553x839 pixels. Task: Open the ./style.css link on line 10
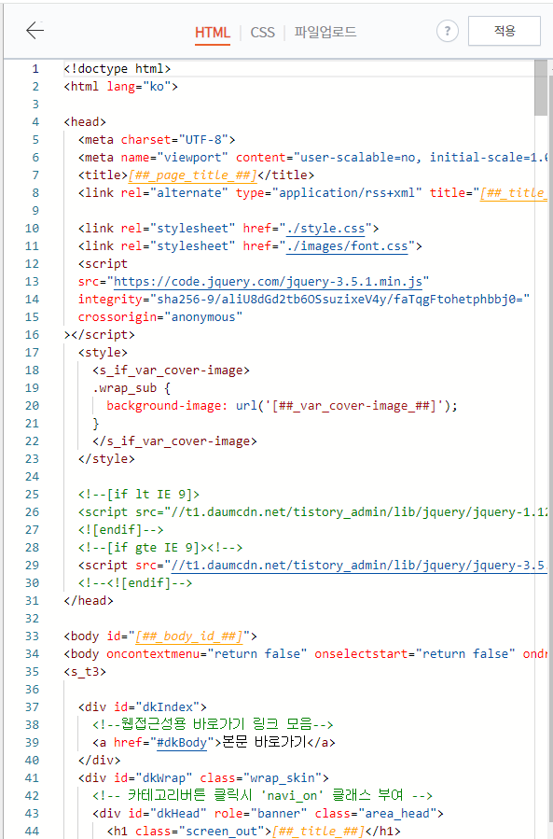point(325,229)
